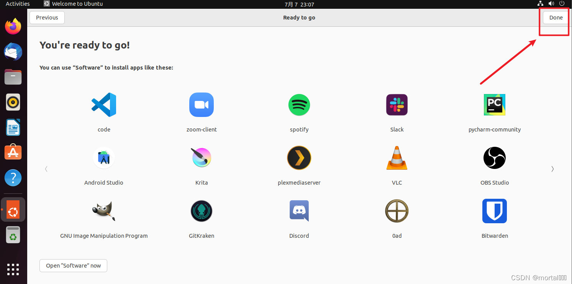The width and height of the screenshot is (572, 284).
Task: Click the "You're ready to go!" heading
Action: click(85, 45)
